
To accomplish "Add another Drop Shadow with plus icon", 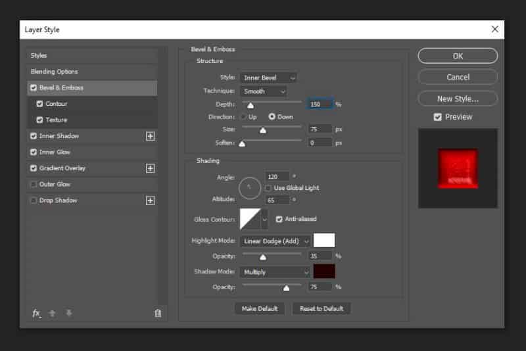I will [151, 200].
